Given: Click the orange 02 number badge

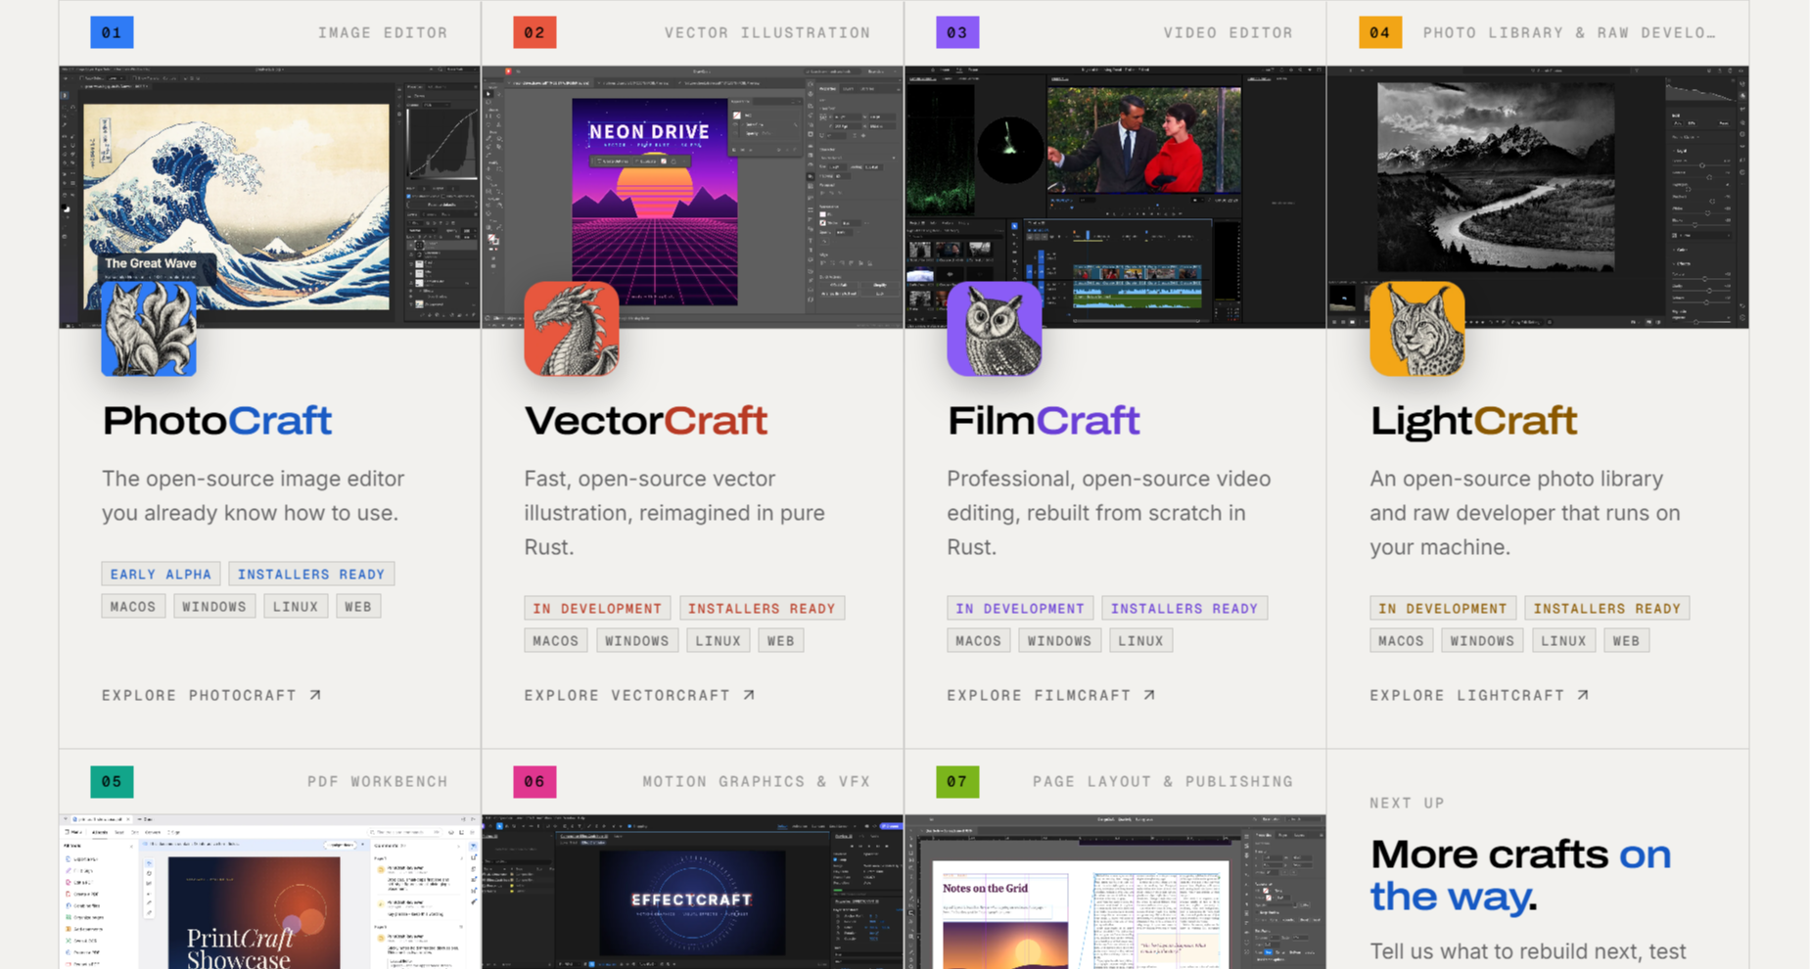Looking at the screenshot, I should tap(534, 32).
